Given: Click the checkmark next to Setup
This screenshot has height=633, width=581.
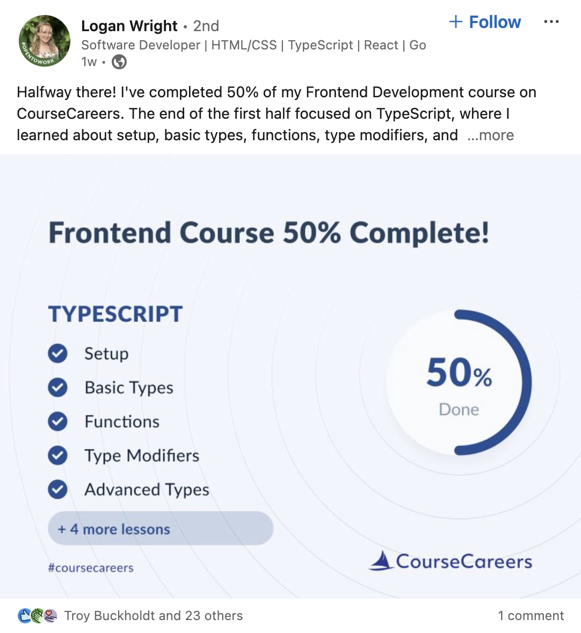Looking at the screenshot, I should pos(57,354).
